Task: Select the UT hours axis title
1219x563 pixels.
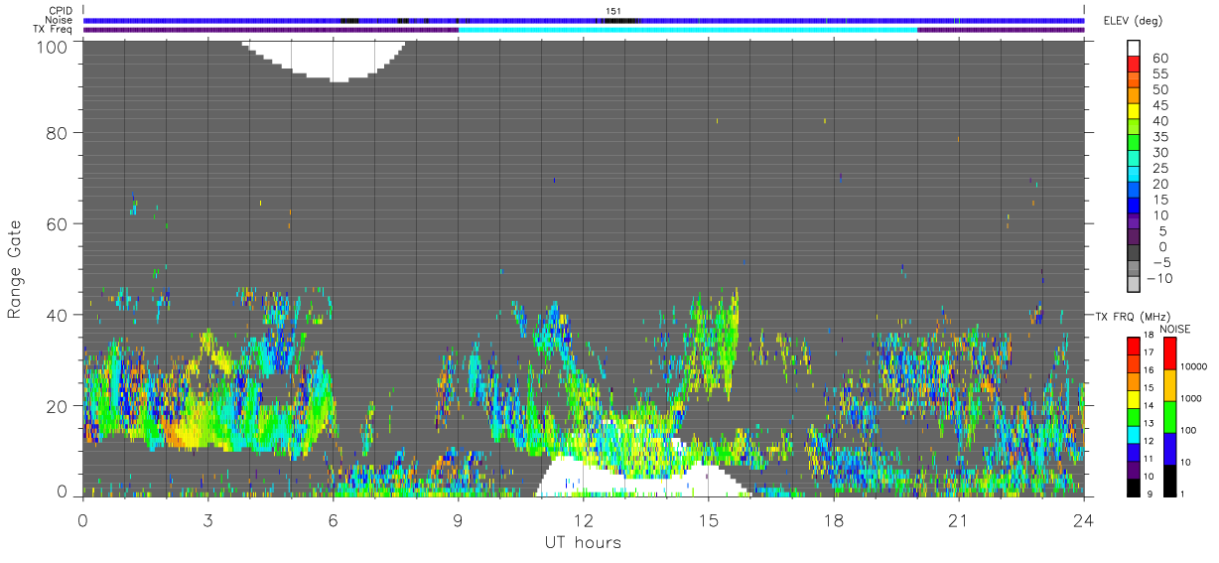Action: point(582,542)
